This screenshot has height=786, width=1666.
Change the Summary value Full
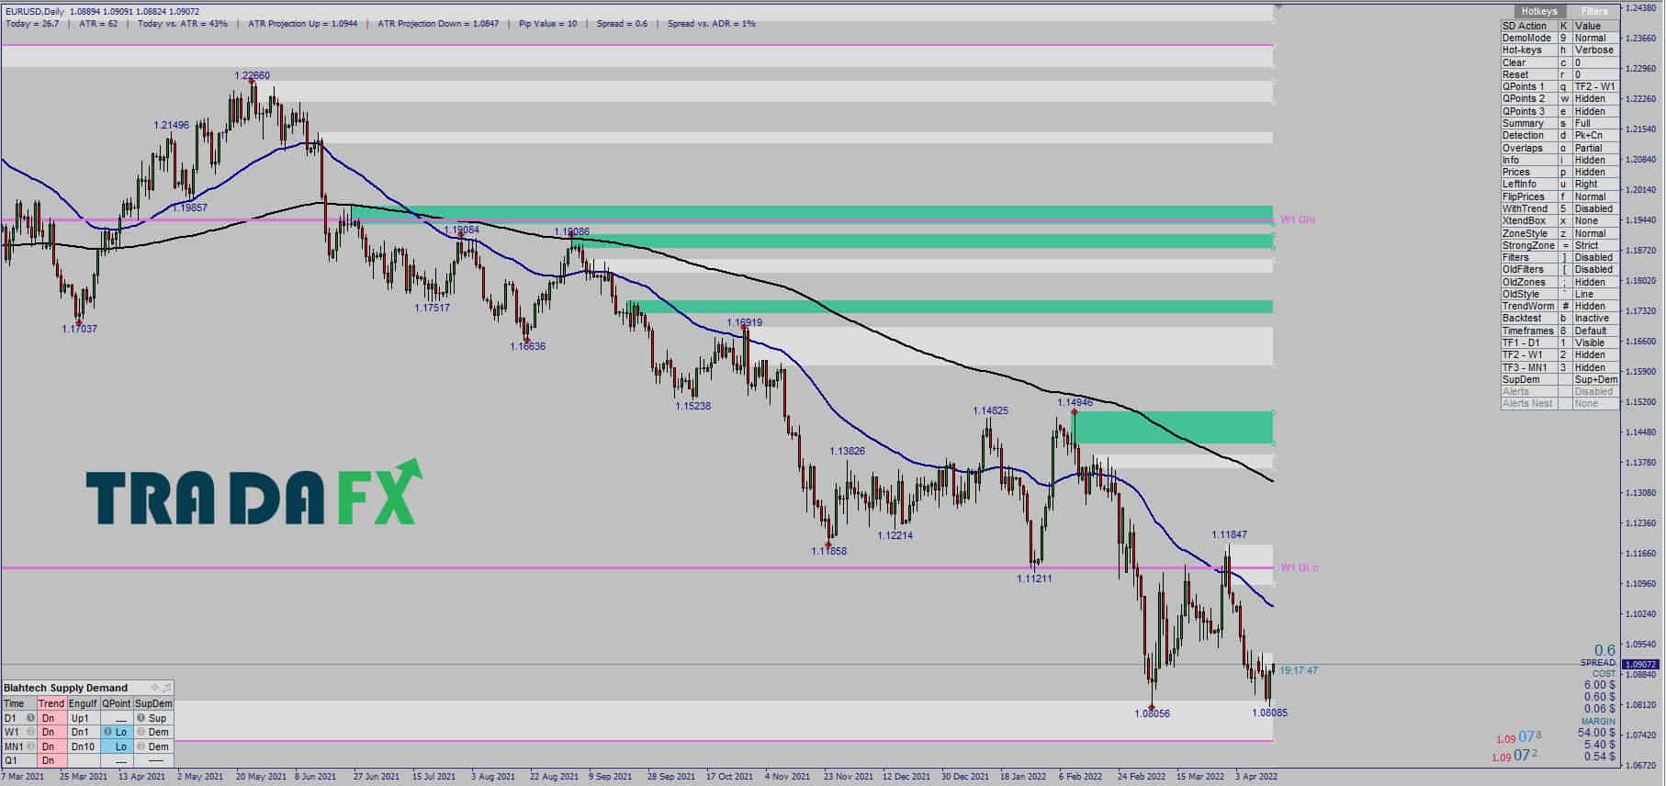pyautogui.click(x=1595, y=123)
